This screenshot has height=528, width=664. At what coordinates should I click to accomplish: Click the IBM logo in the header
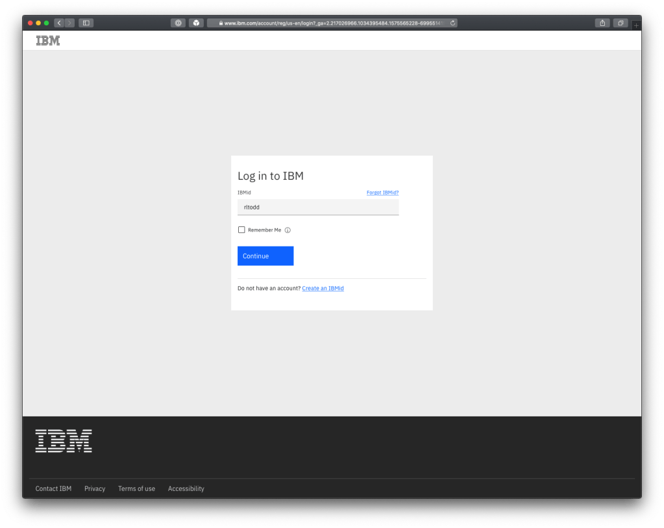click(47, 40)
